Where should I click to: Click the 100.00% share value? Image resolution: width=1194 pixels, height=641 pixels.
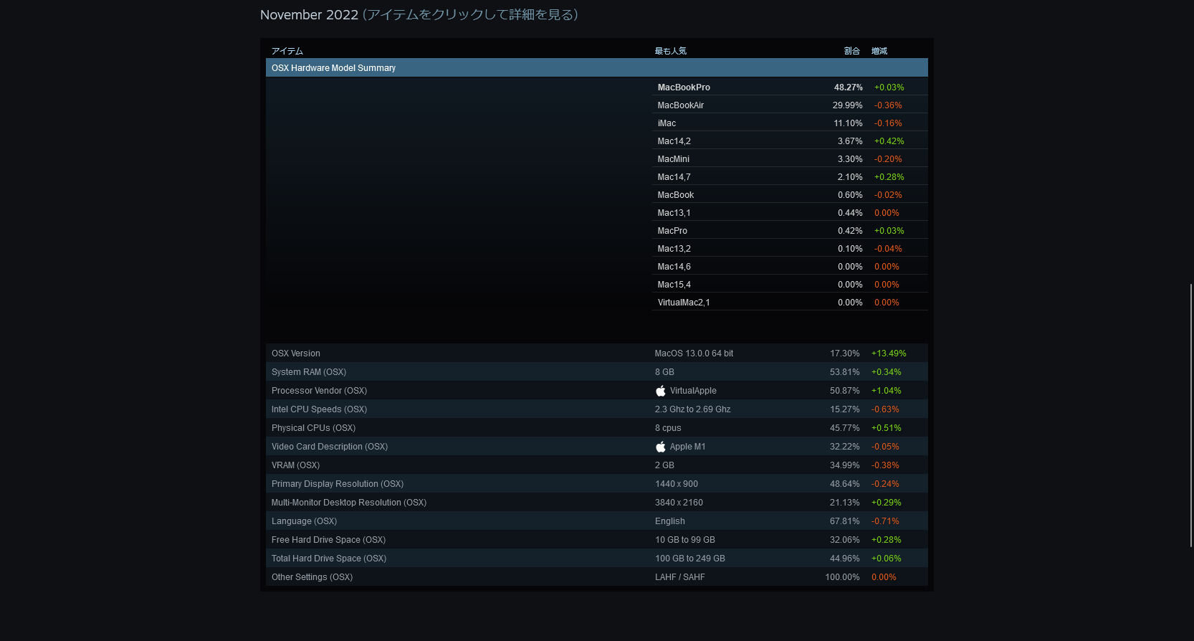[842, 577]
